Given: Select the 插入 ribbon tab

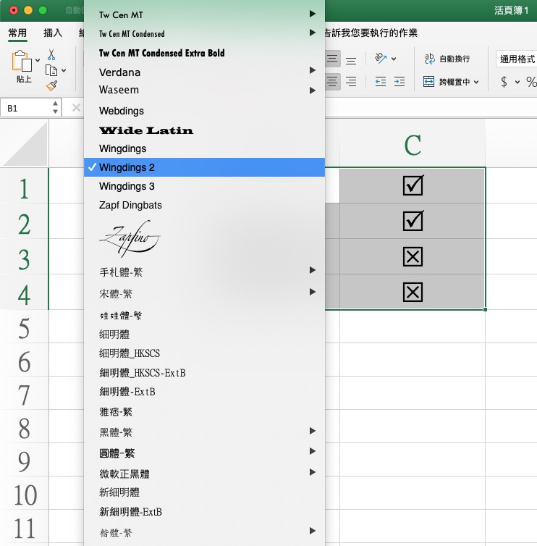Looking at the screenshot, I should point(53,33).
